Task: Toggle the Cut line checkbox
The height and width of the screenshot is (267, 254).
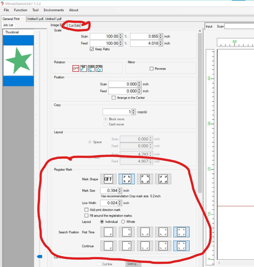Action: pyautogui.click(x=99, y=264)
